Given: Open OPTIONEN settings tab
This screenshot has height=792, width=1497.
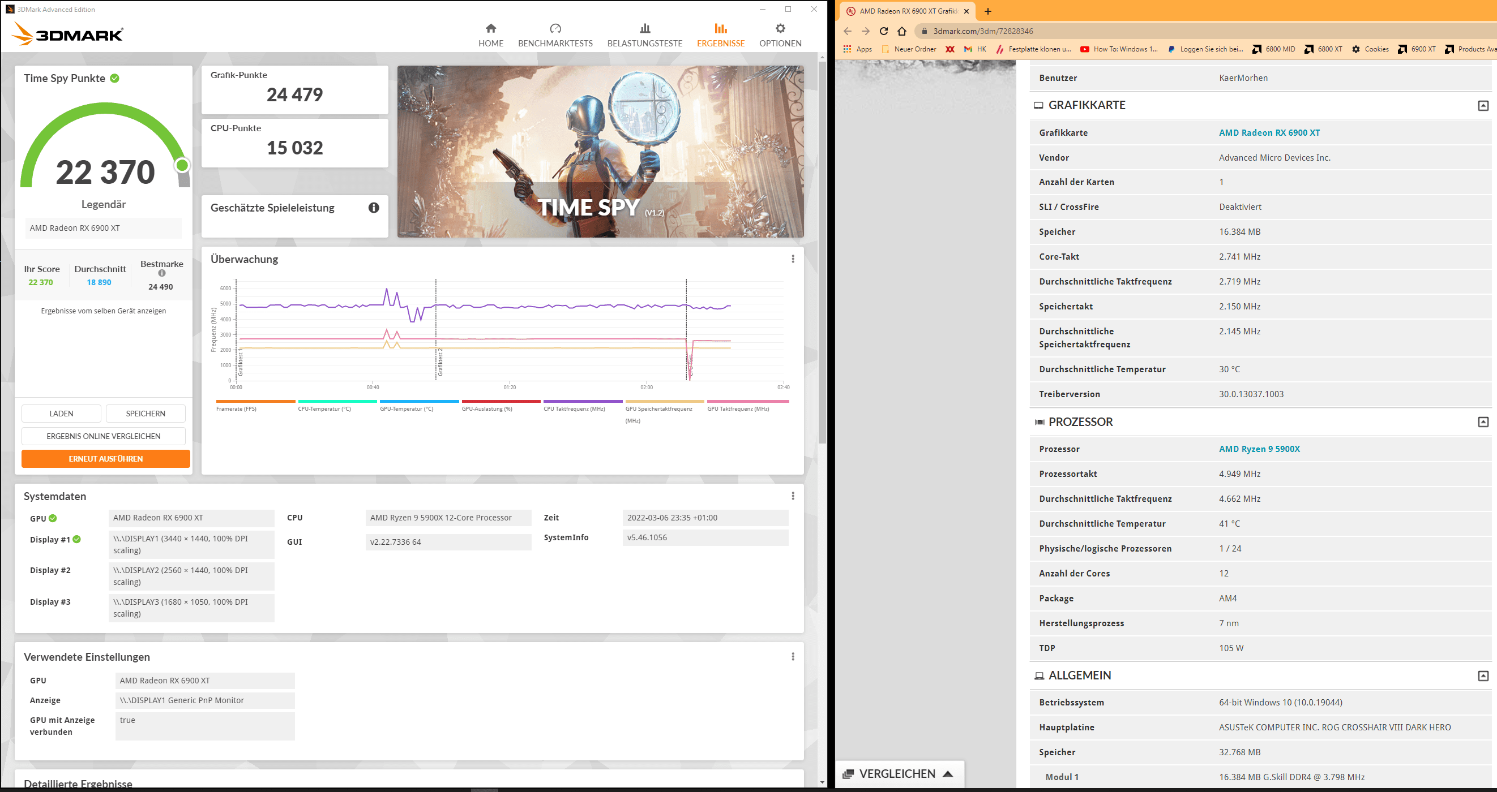Looking at the screenshot, I should tap(780, 36).
